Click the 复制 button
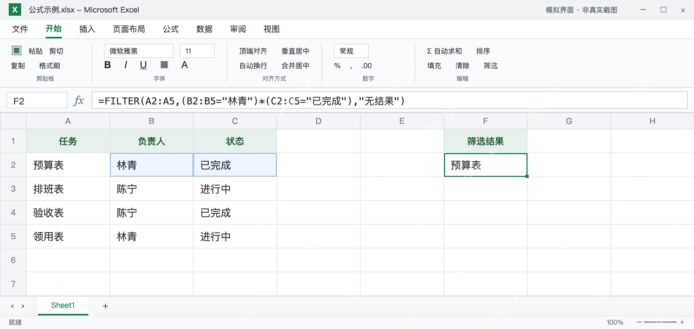694x329 pixels. (18, 66)
